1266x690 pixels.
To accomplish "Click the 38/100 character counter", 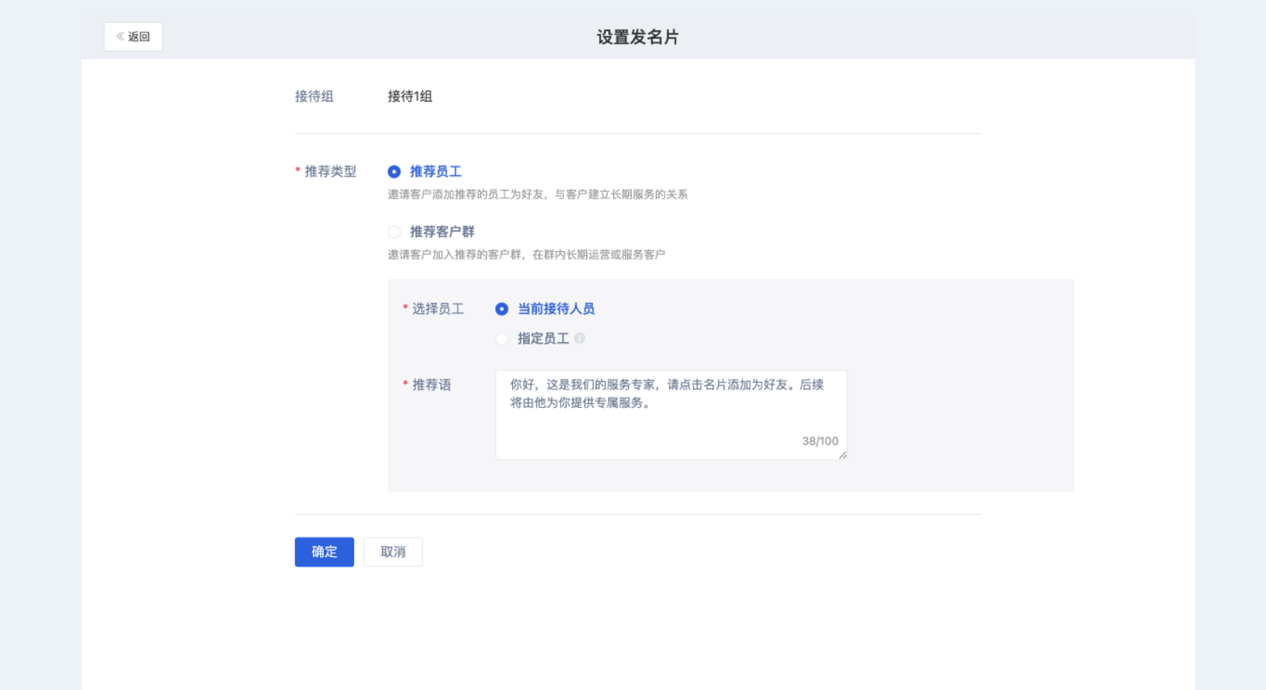I will [820, 441].
